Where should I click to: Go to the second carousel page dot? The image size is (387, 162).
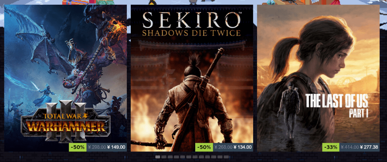164,157
